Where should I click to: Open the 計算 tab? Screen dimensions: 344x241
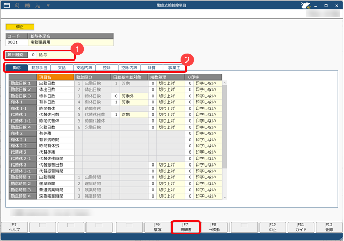coord(151,68)
